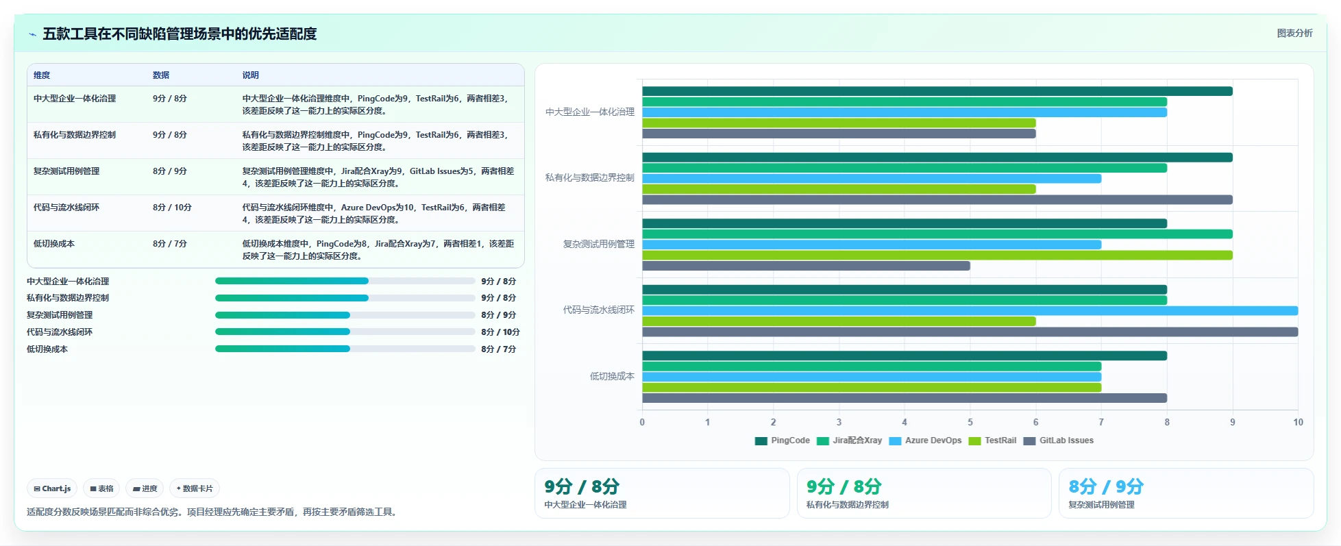Toggle the GitLab Issues legend swatch

1029,440
